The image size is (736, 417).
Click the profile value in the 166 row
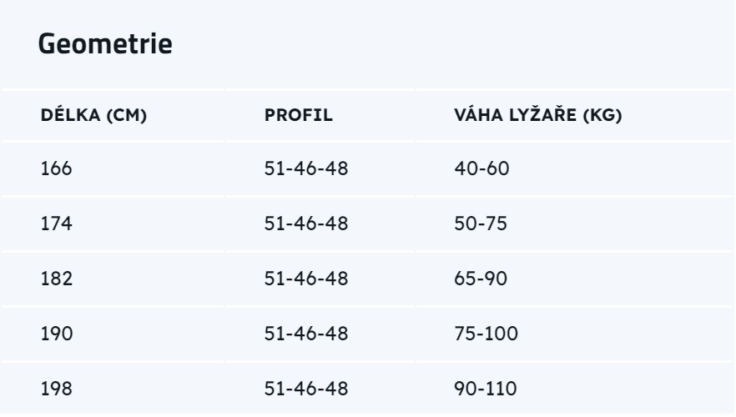[306, 168]
